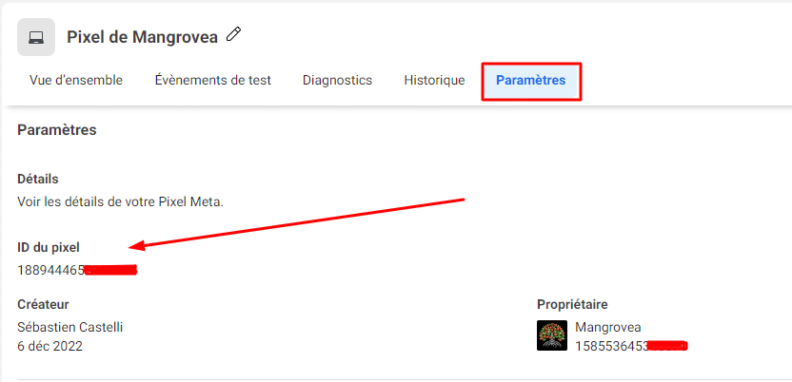This screenshot has height=382, width=792.
Task: Select the highlighted Paramètres tab
Action: [531, 81]
